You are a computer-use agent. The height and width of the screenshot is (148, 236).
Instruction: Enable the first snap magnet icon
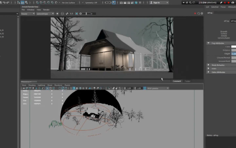(x=37, y=3)
